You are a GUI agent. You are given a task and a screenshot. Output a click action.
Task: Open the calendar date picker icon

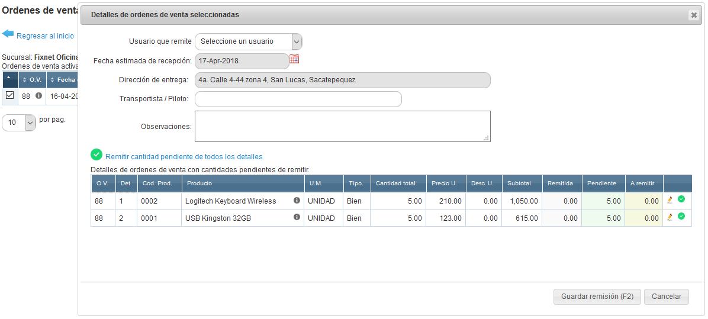[x=294, y=59]
